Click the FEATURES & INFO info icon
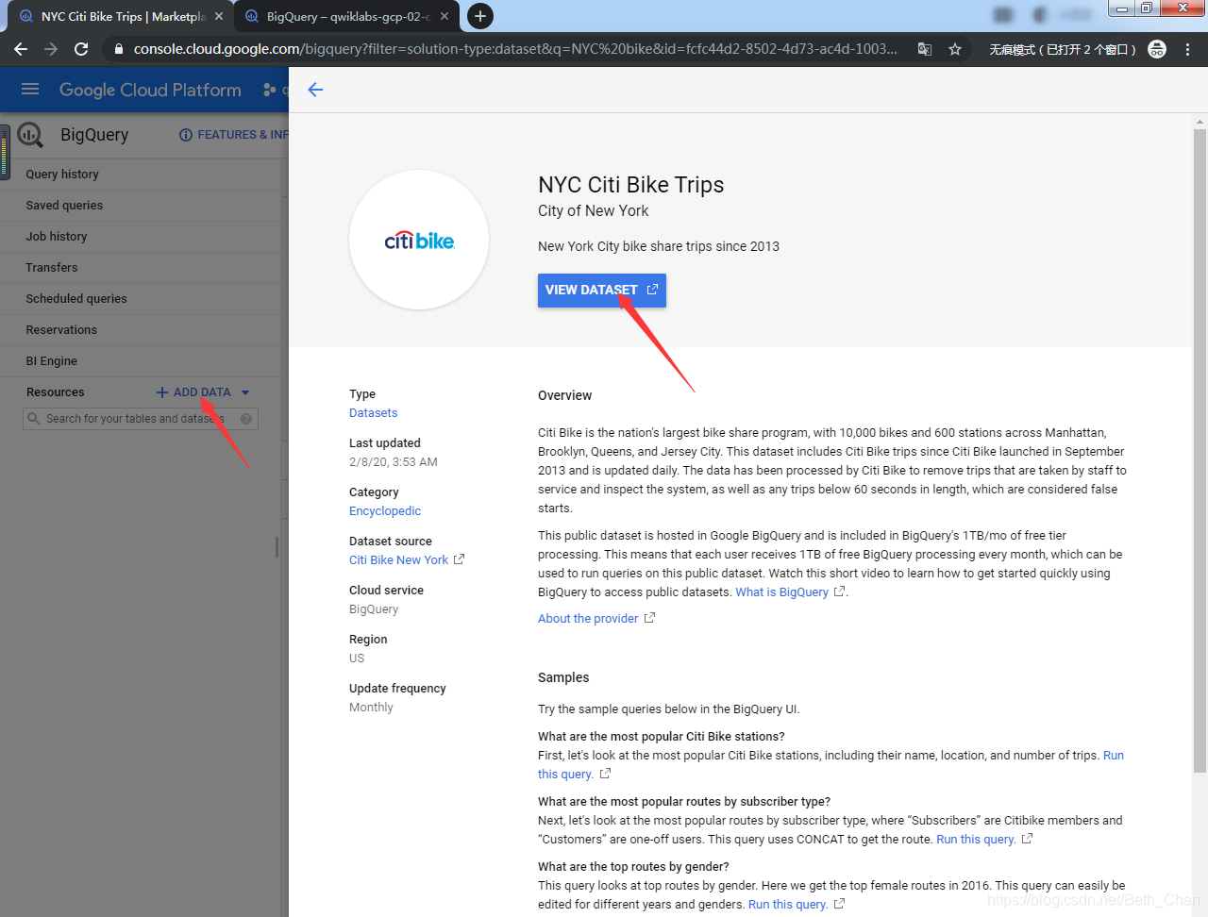The image size is (1208, 917). point(186,135)
